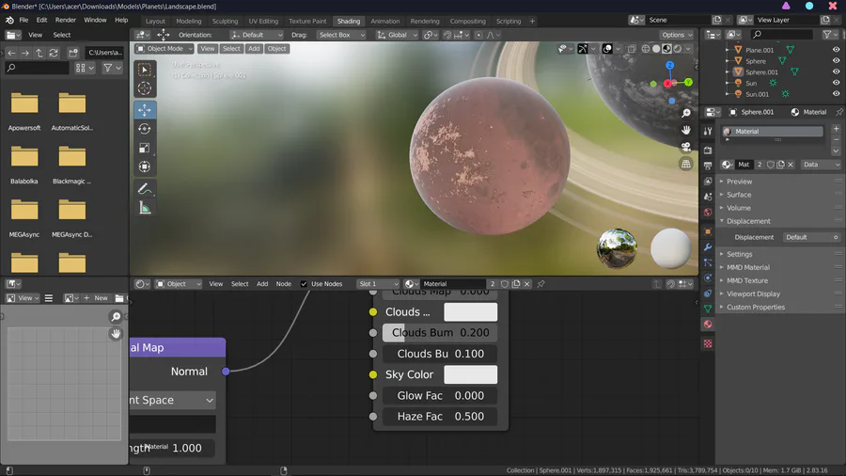This screenshot has width=846, height=476.
Task: Activate the Cursor tool
Action: click(145, 88)
